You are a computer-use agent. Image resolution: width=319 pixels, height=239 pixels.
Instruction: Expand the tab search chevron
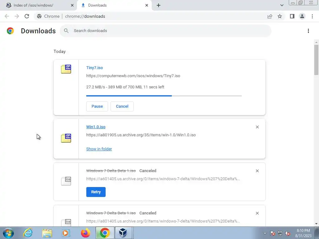click(x=282, y=6)
